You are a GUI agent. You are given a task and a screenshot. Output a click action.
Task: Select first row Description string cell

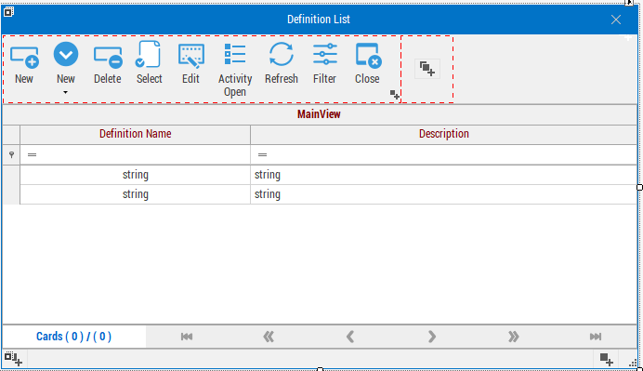pos(444,175)
